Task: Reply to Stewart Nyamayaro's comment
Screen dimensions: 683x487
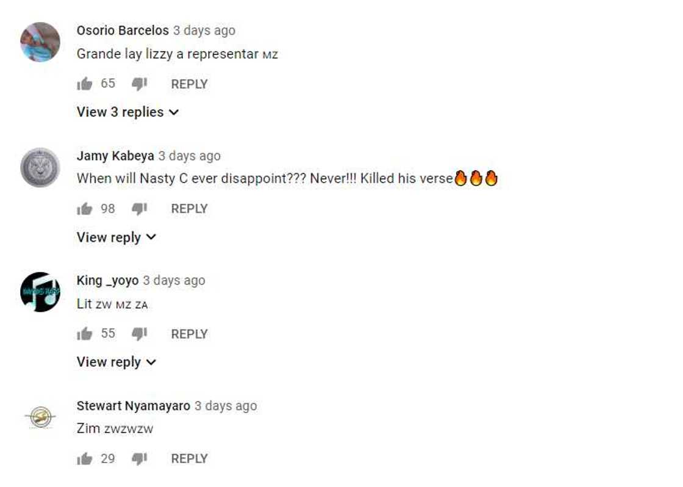Action: pyautogui.click(x=189, y=459)
